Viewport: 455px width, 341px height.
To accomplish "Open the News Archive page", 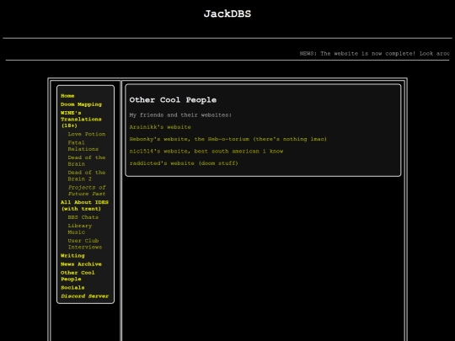I will 81,264.
